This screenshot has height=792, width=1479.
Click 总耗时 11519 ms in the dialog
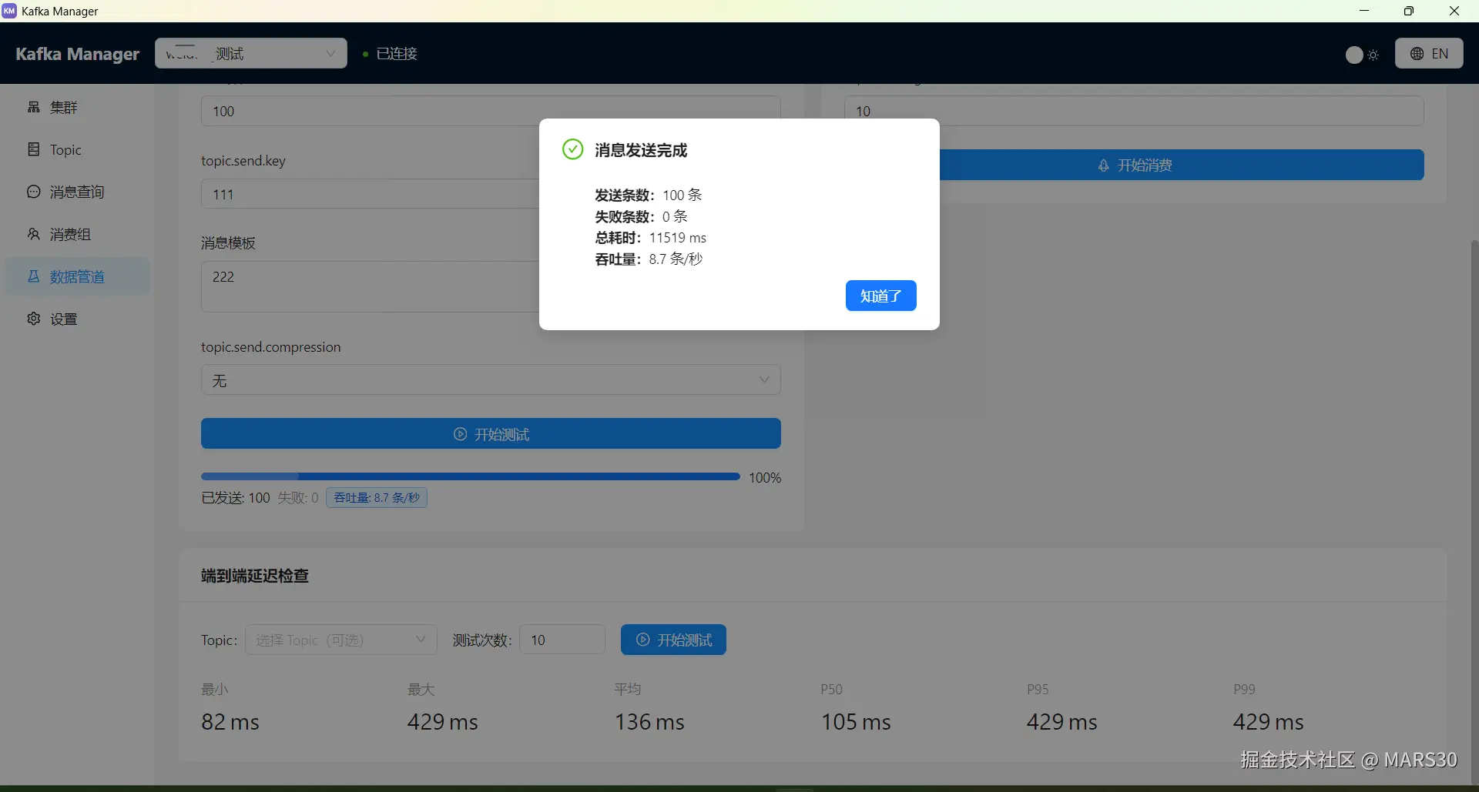pyautogui.click(x=651, y=238)
